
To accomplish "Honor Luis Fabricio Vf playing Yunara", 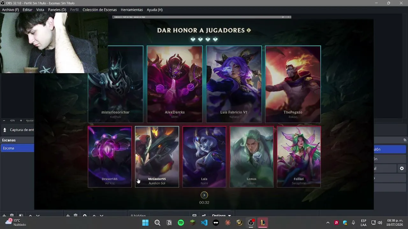I will click(234, 84).
